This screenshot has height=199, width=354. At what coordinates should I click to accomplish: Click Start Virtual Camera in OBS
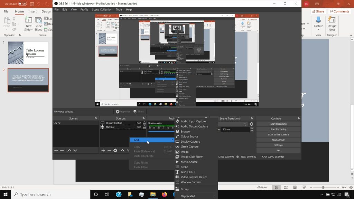point(278,134)
